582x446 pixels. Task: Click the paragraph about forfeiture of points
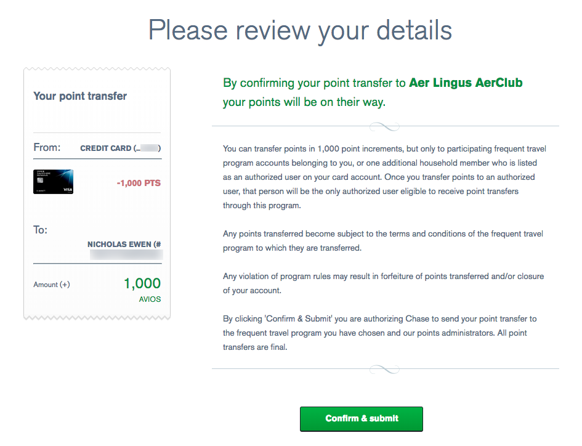pos(383,283)
